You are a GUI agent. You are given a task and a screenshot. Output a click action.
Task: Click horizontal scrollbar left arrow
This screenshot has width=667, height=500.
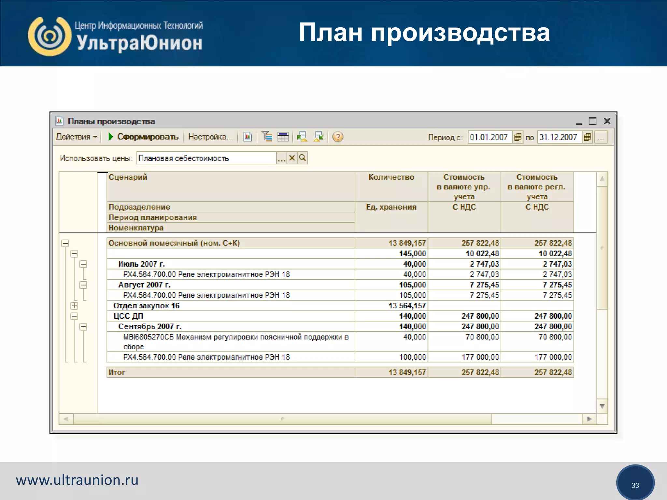pyautogui.click(x=66, y=419)
